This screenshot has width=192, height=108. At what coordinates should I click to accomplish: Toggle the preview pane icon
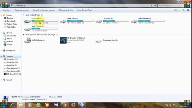pos(183,10)
